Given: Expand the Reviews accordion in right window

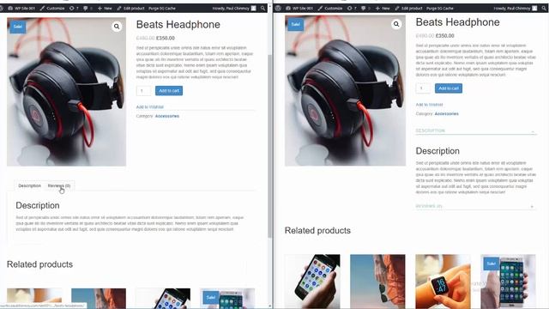Looking at the screenshot, I should tap(476, 206).
